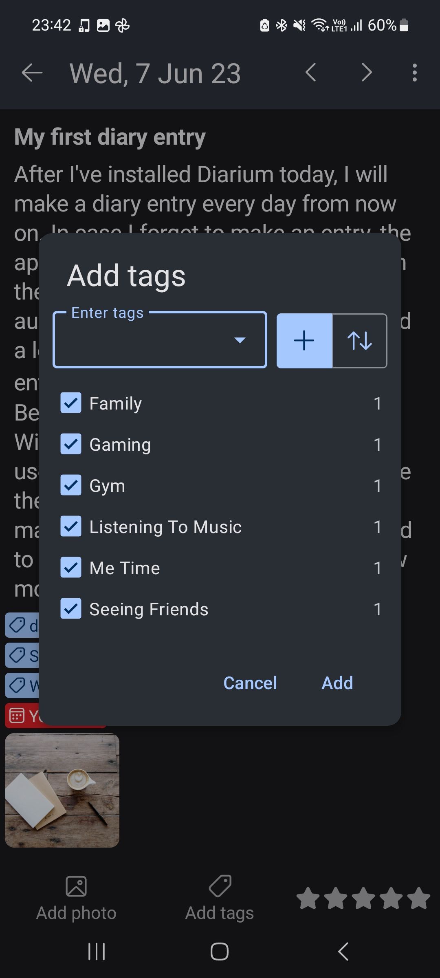This screenshot has height=978, width=440.
Task: Confirm tags with the Add button
Action: click(337, 683)
